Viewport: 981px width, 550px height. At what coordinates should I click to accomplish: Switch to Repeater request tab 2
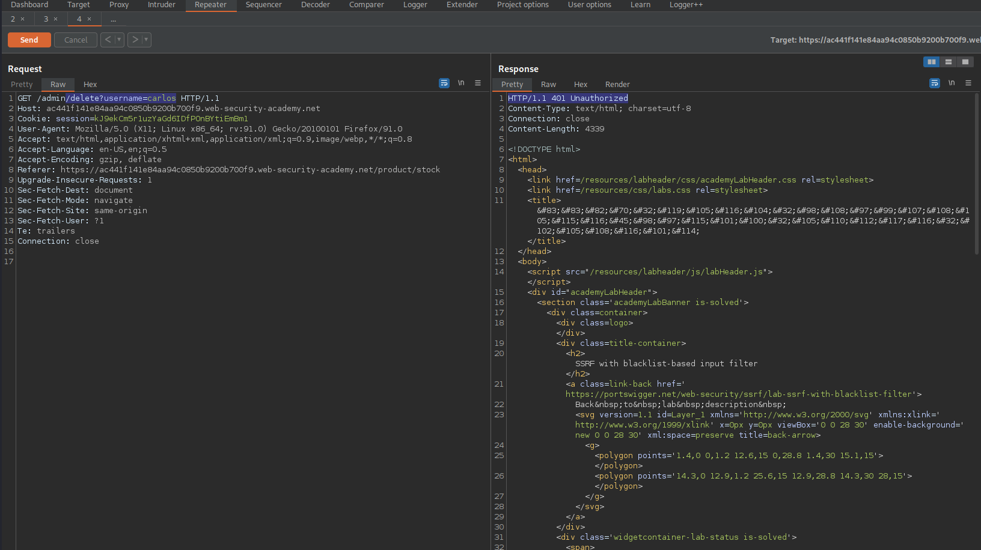(13, 19)
